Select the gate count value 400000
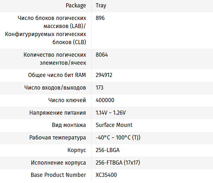Viewport: 213px width, 183px height. 105,100
